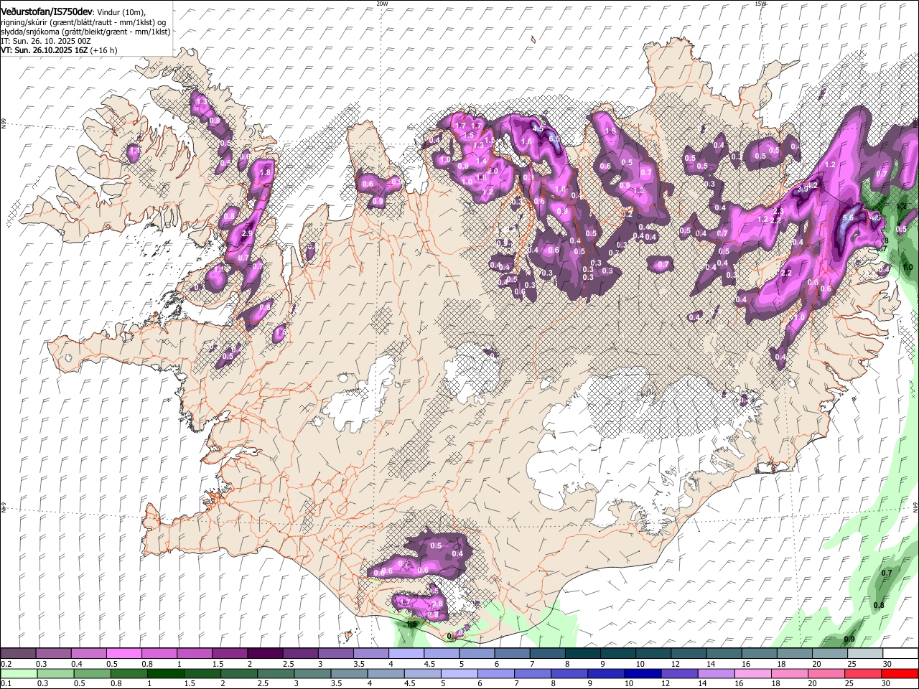Click the '2.3' precipitation value on the map
Screen dimensions: 919x689
click(778, 211)
